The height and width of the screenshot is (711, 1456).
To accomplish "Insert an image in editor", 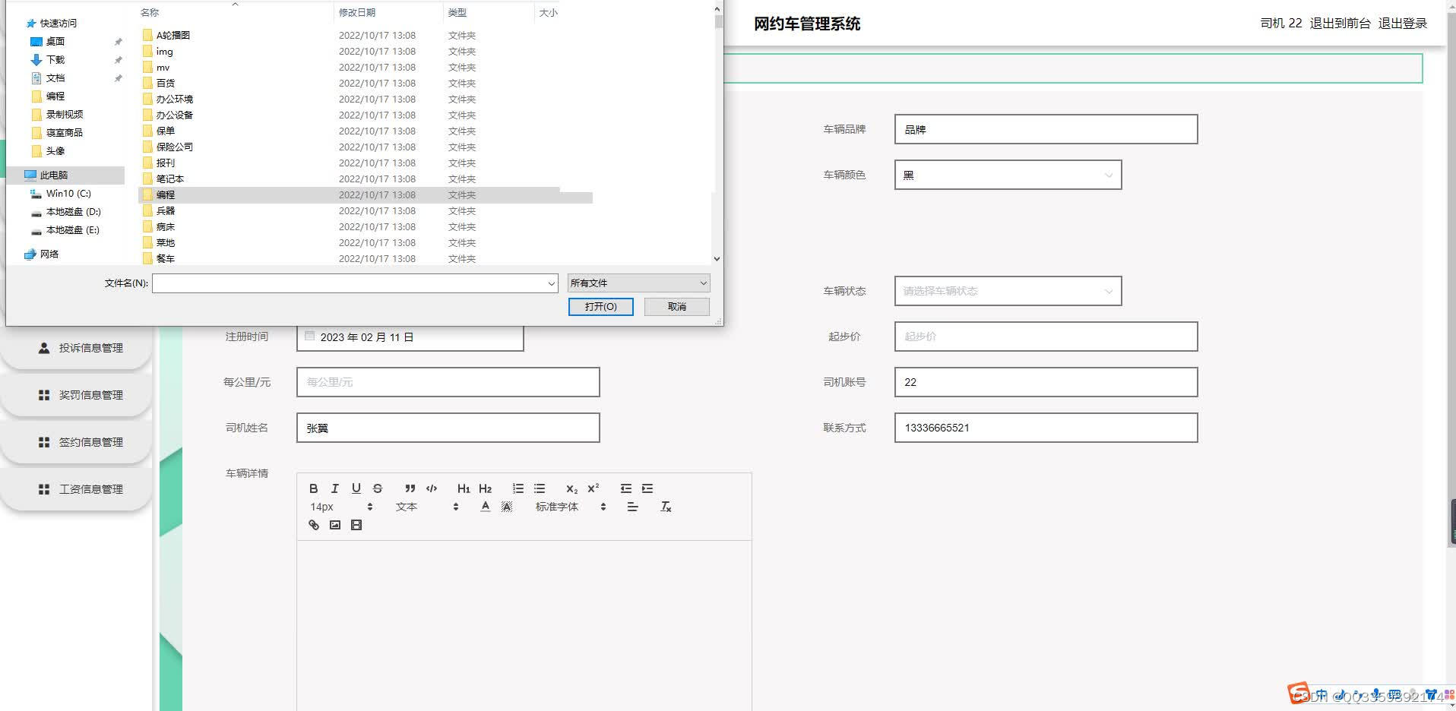I will (334, 525).
